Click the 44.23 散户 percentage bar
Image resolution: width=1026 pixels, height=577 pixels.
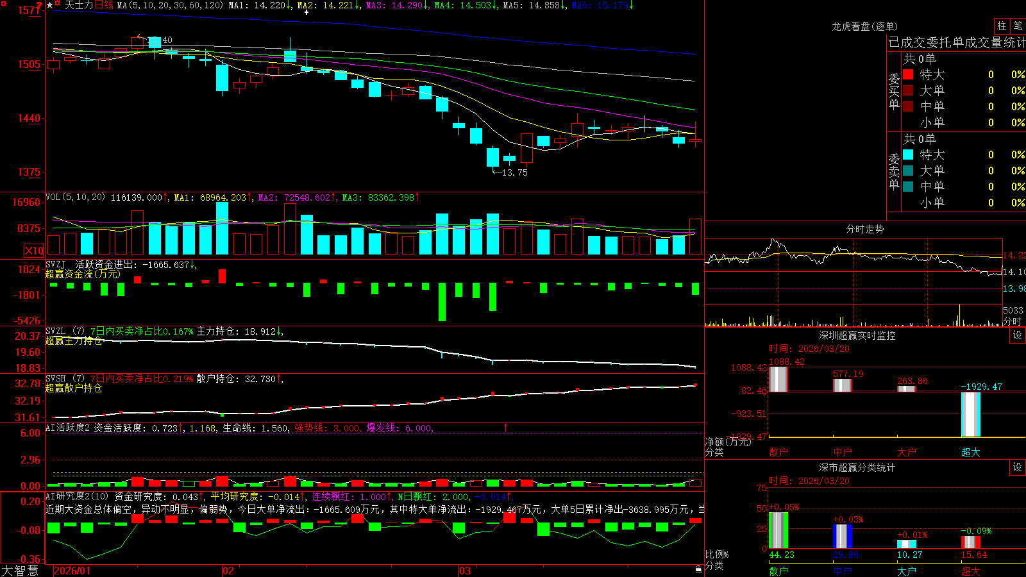pos(778,530)
